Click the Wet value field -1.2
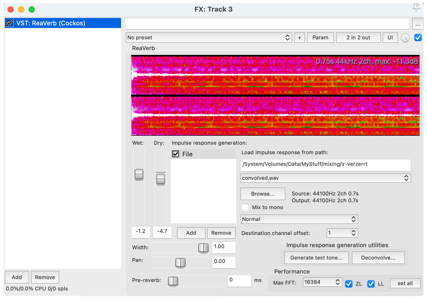Image resolution: width=427 pixels, height=301 pixels. (x=141, y=232)
